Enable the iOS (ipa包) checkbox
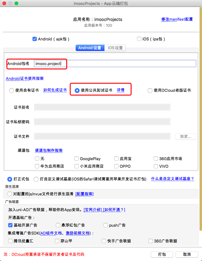The height and width of the screenshot is (261, 202). click(x=139, y=39)
